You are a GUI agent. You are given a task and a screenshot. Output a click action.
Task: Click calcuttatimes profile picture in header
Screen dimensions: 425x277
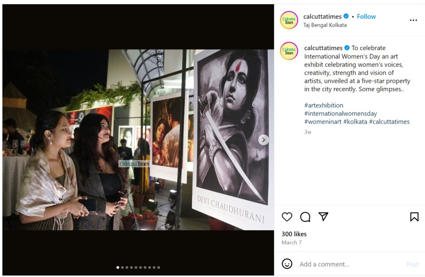289,20
